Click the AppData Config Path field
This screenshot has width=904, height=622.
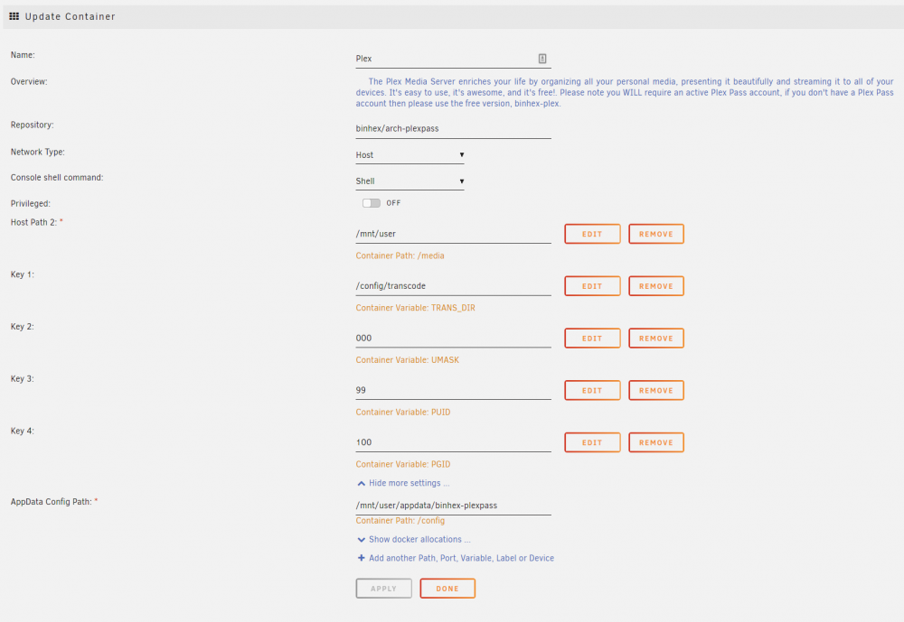click(453, 506)
